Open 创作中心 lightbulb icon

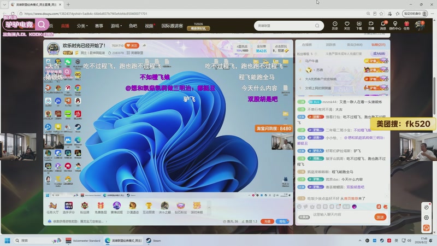pos(395,25)
